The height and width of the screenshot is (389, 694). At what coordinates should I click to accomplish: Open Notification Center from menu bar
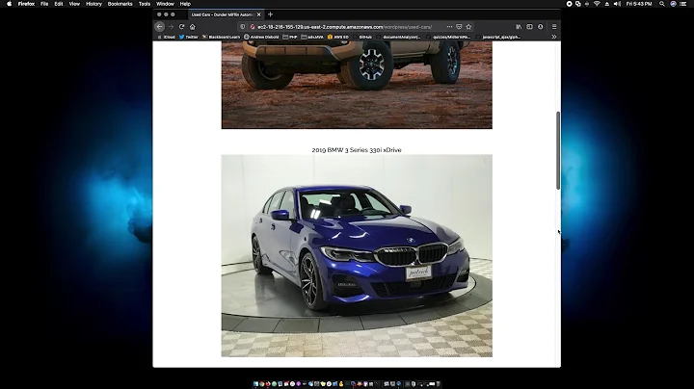click(683, 4)
